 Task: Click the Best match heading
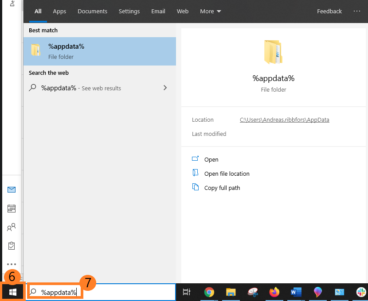(x=43, y=30)
